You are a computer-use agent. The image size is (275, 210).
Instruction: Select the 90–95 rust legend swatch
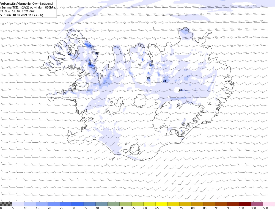221,204
